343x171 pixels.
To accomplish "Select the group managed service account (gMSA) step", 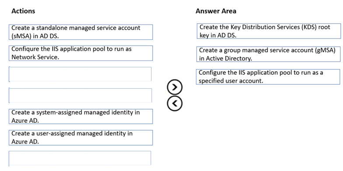I will tap(269, 54).
